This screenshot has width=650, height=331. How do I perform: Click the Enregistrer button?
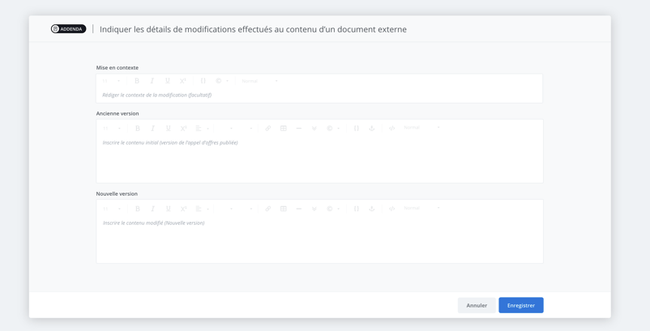pyautogui.click(x=520, y=305)
